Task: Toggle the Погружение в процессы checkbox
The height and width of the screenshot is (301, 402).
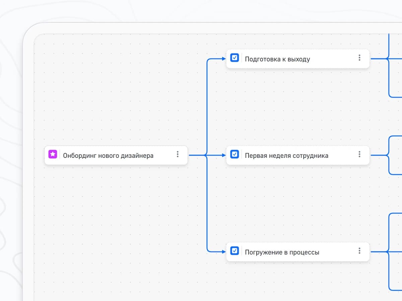Action: 234,251
